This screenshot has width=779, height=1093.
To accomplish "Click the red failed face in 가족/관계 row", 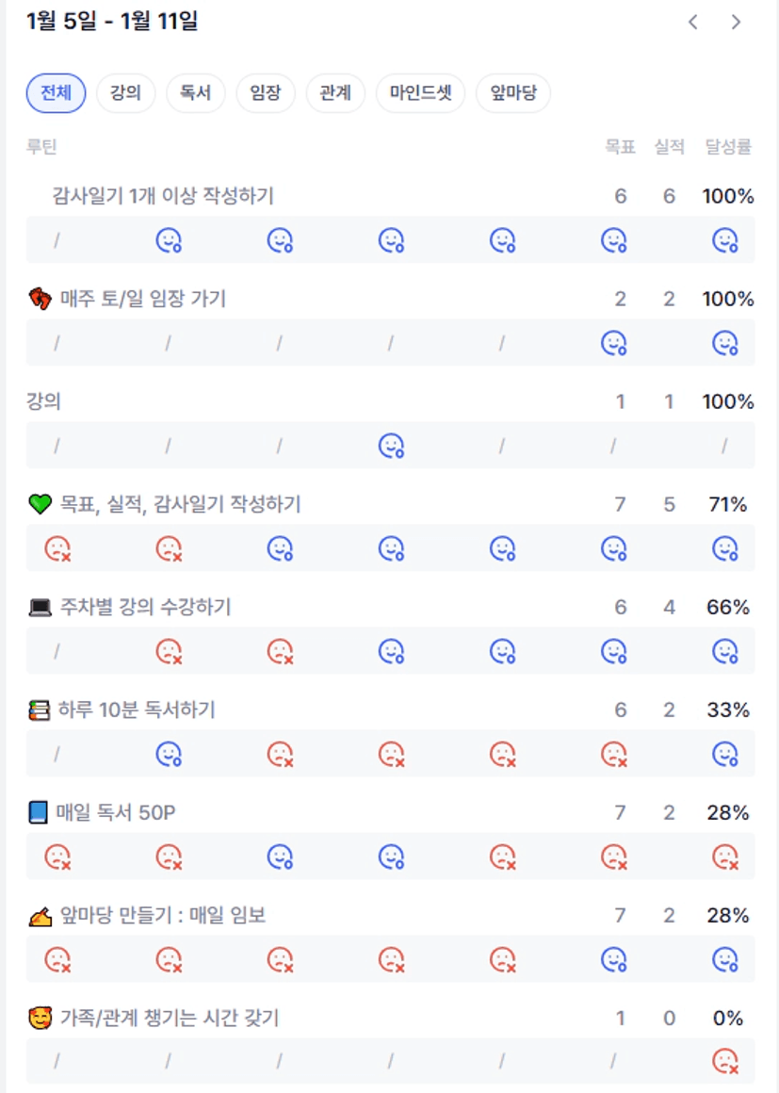I will (724, 1062).
